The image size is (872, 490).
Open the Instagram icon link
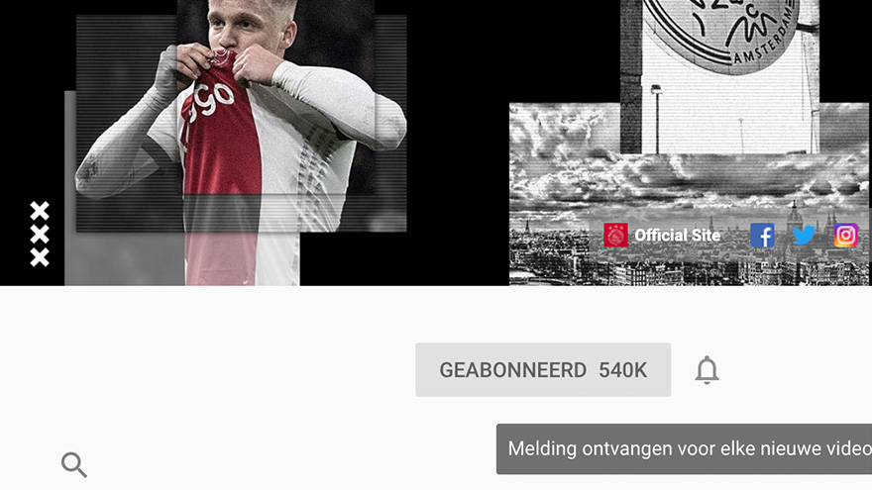coord(845,236)
